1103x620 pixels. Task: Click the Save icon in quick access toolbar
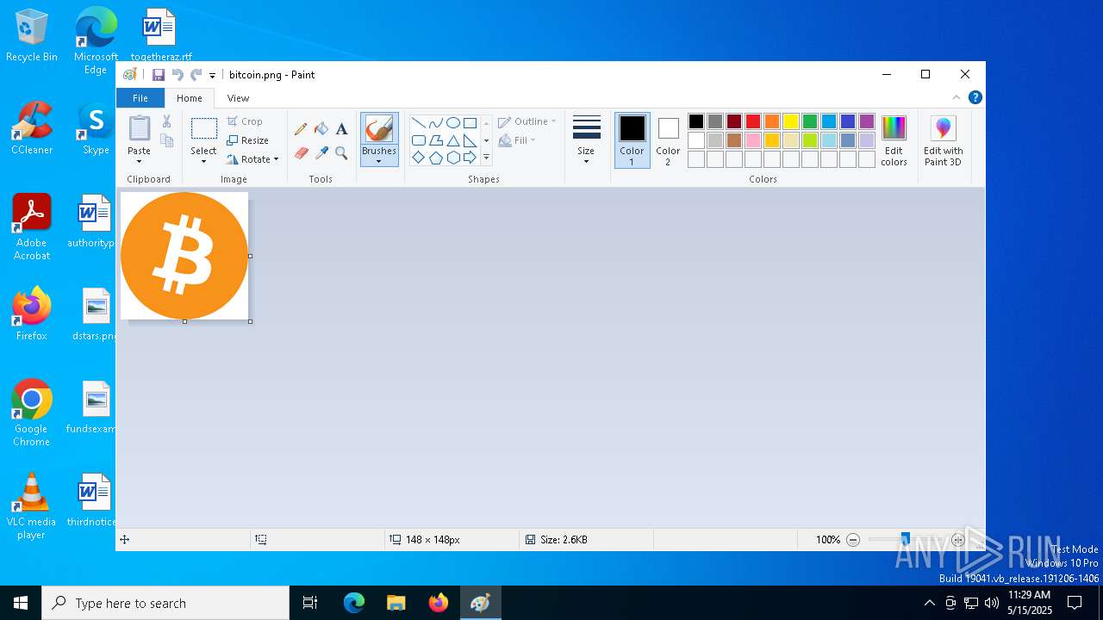tap(159, 75)
